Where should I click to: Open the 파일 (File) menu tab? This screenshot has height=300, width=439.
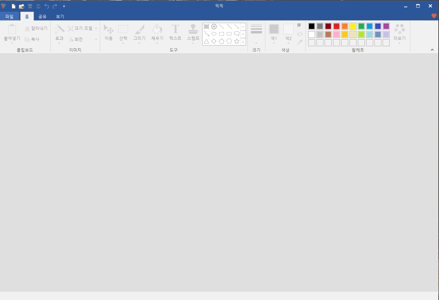[x=9, y=16]
